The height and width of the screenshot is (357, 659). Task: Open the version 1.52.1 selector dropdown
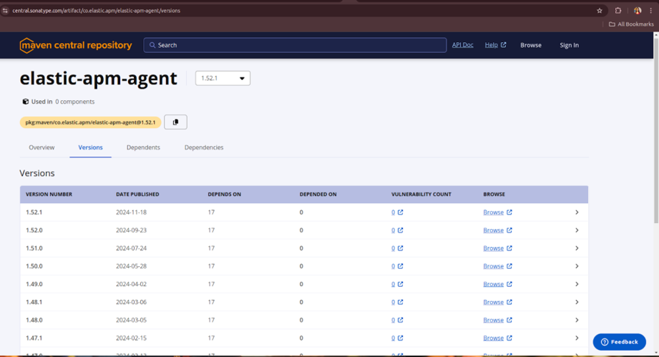[x=223, y=78]
